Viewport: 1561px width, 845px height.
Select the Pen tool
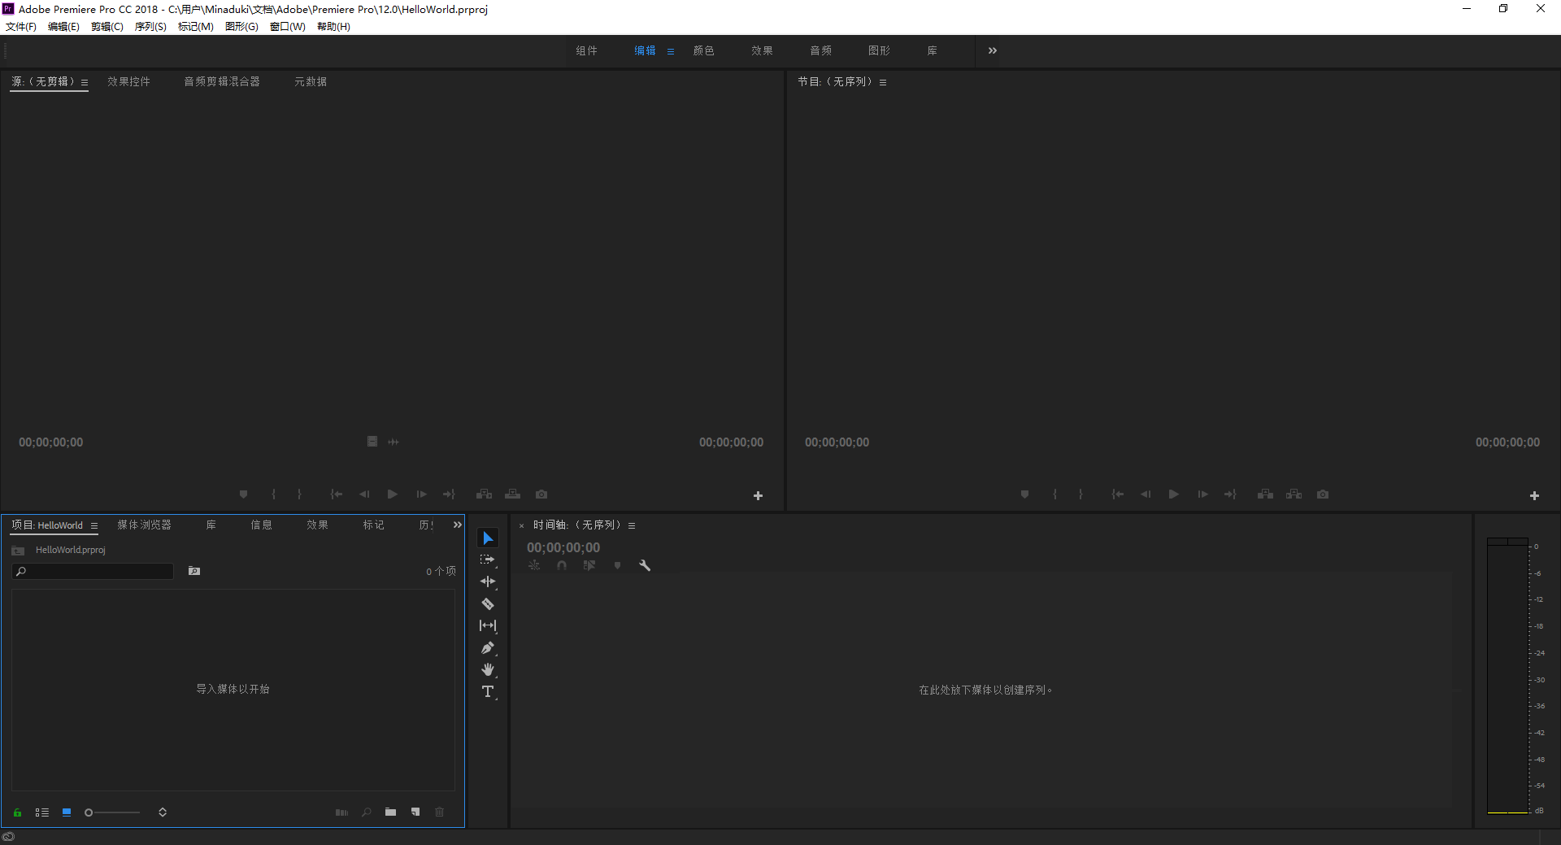pos(488,648)
